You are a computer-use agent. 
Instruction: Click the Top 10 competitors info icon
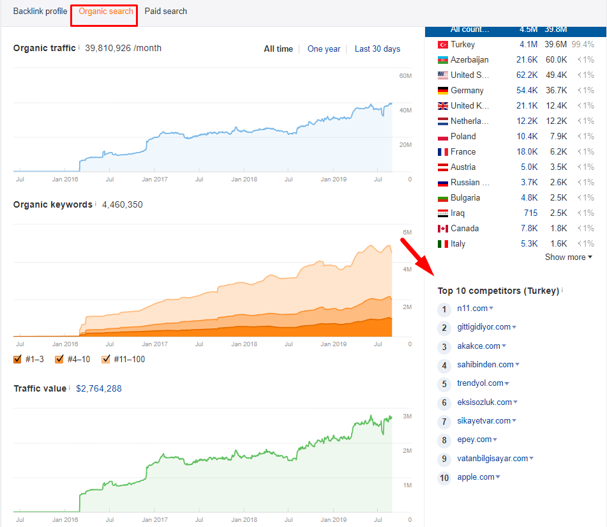coord(562,290)
